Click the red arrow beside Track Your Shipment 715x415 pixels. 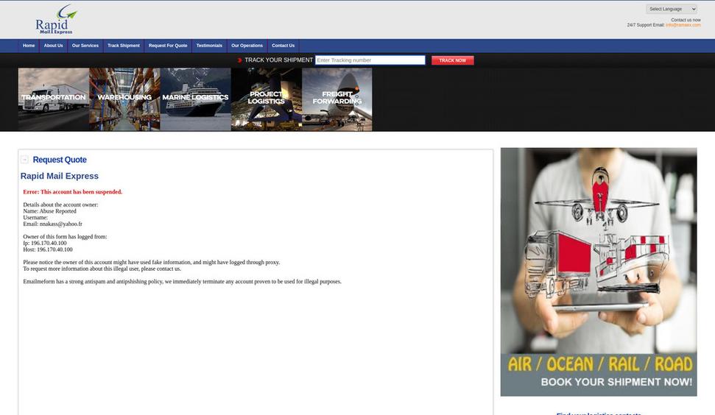pos(239,60)
